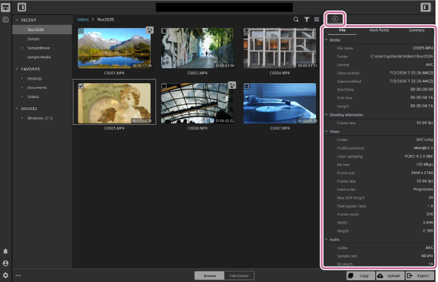Click the Export button
The image size is (438, 282).
point(420,276)
